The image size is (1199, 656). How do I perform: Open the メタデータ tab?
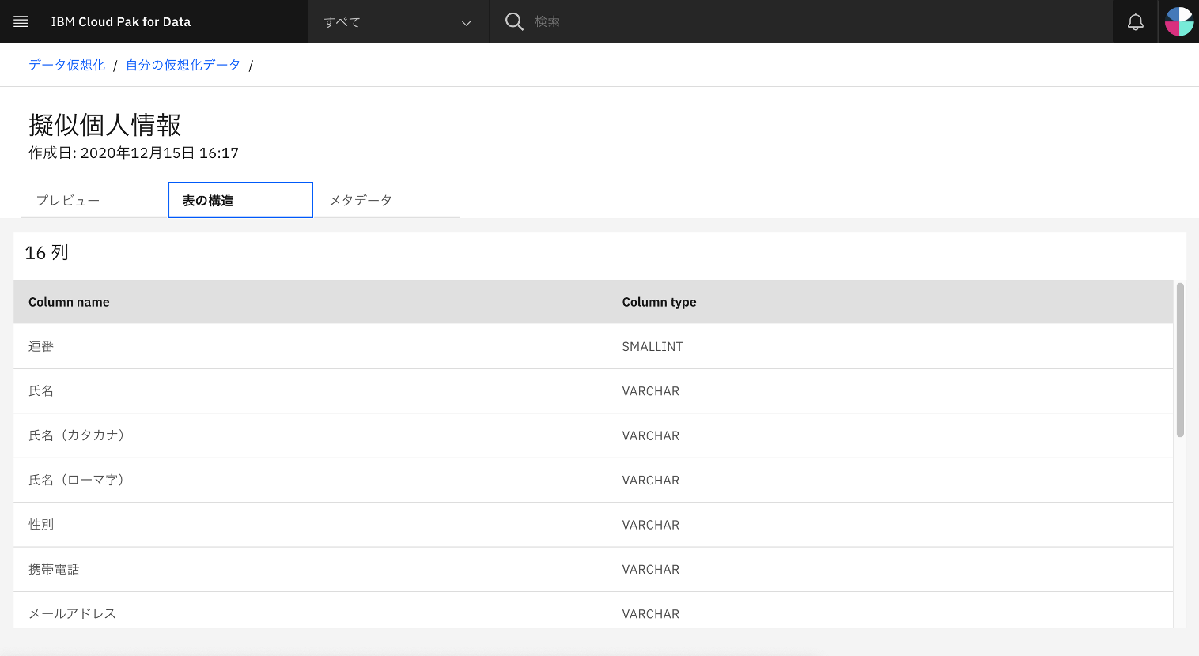386,200
